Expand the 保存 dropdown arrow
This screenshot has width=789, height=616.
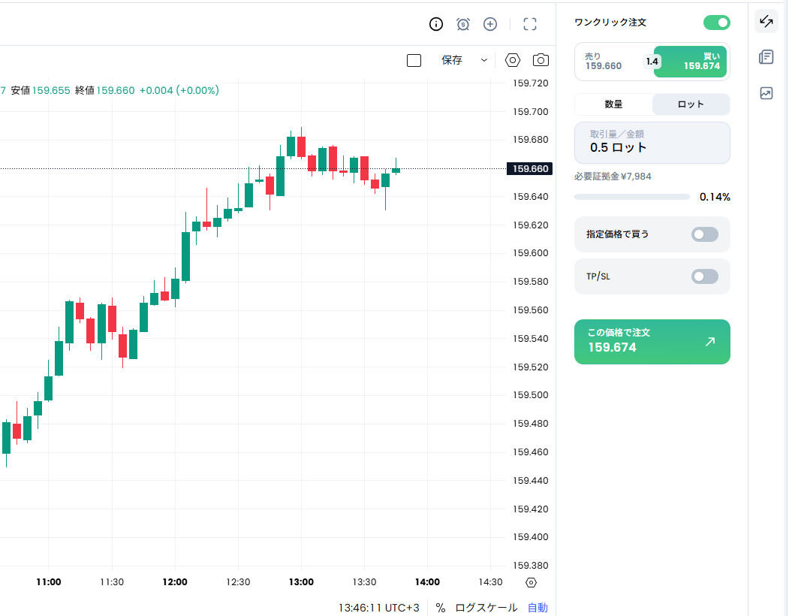(x=484, y=60)
